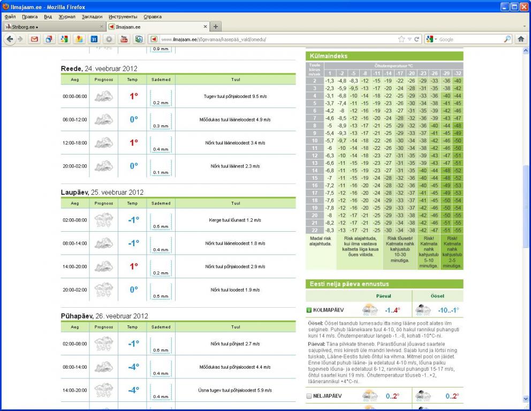Click the back navigation arrow
Viewport: 531px width, 411px height.
point(10,39)
